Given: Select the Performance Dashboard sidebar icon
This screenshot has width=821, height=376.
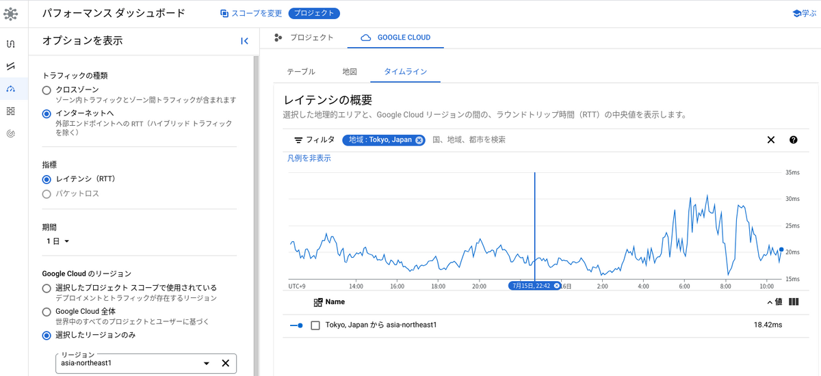Looking at the screenshot, I should tap(11, 89).
